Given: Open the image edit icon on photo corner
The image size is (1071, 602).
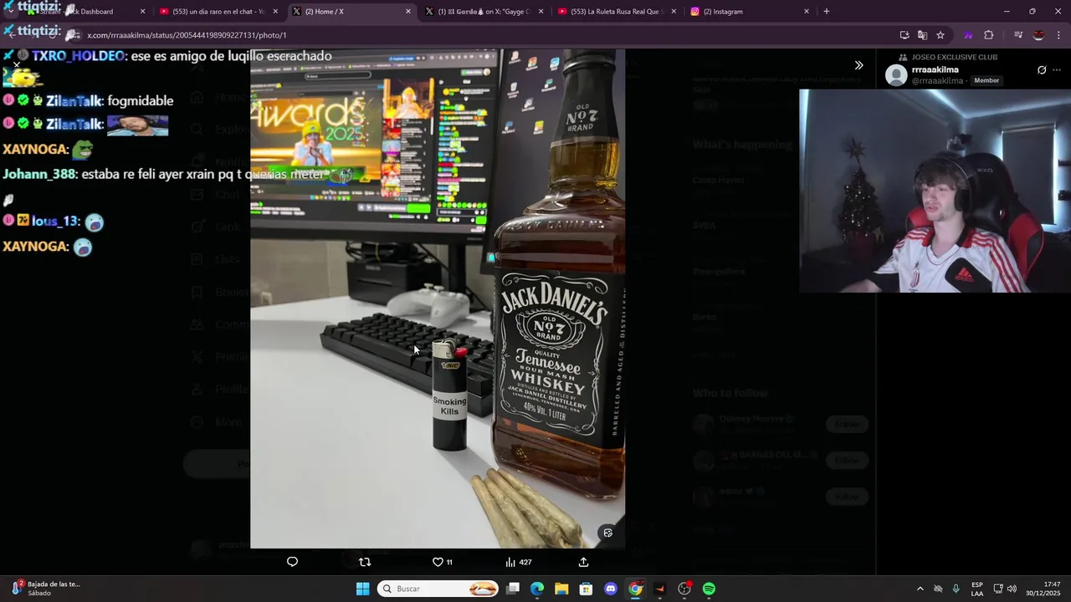Looking at the screenshot, I should [608, 533].
